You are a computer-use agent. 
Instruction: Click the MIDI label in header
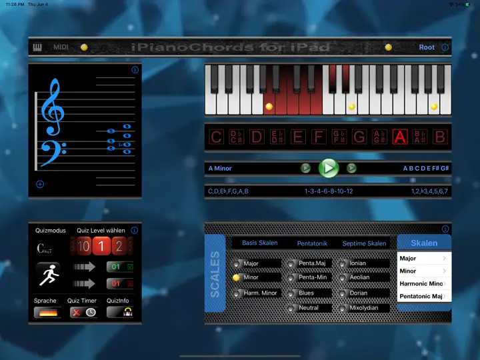click(61, 47)
